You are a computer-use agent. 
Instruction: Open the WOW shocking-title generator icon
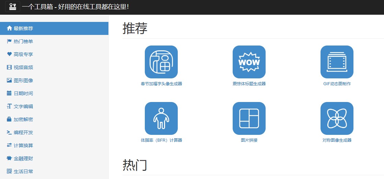pyautogui.click(x=249, y=62)
